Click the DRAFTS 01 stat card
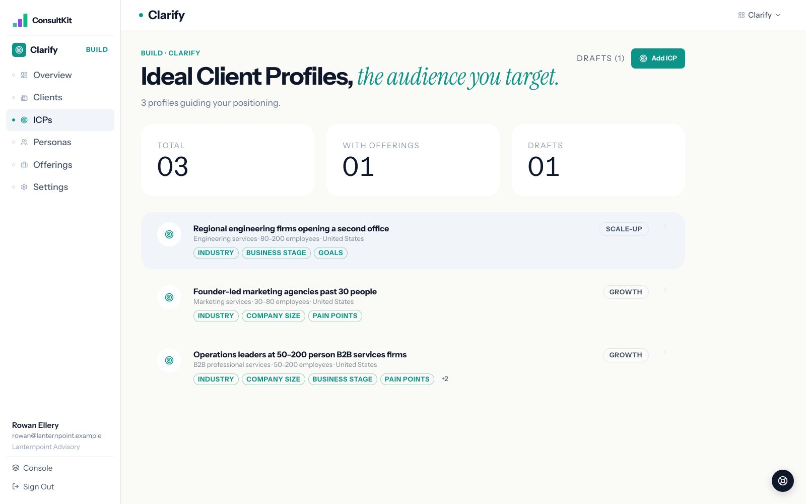Viewport: 806px width, 504px height. [598, 160]
